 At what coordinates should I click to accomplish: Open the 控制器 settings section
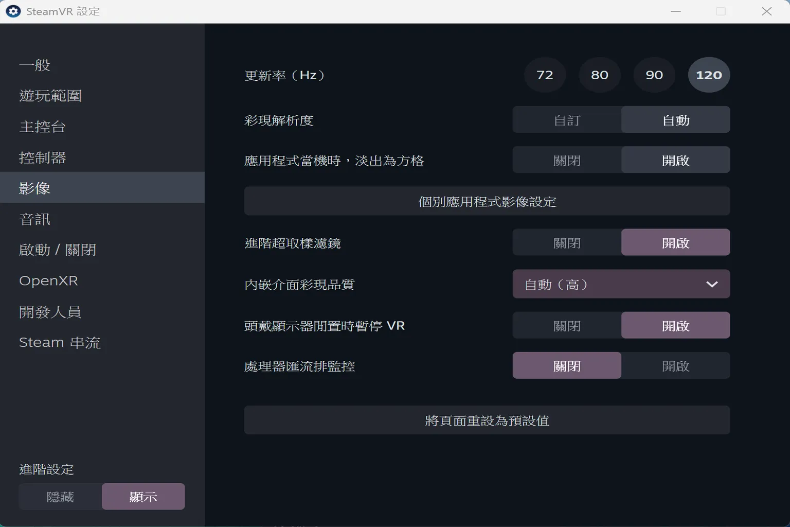(43, 157)
